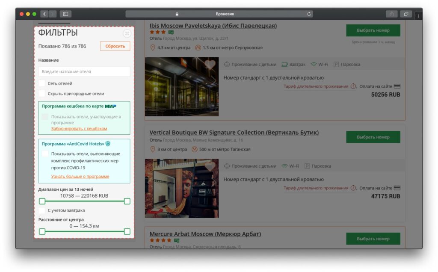Image resolution: width=438 pixels, height=272 pixels.
Task: Click the Wi-Fi icon in Ibis amenities
Action: (x=314, y=65)
